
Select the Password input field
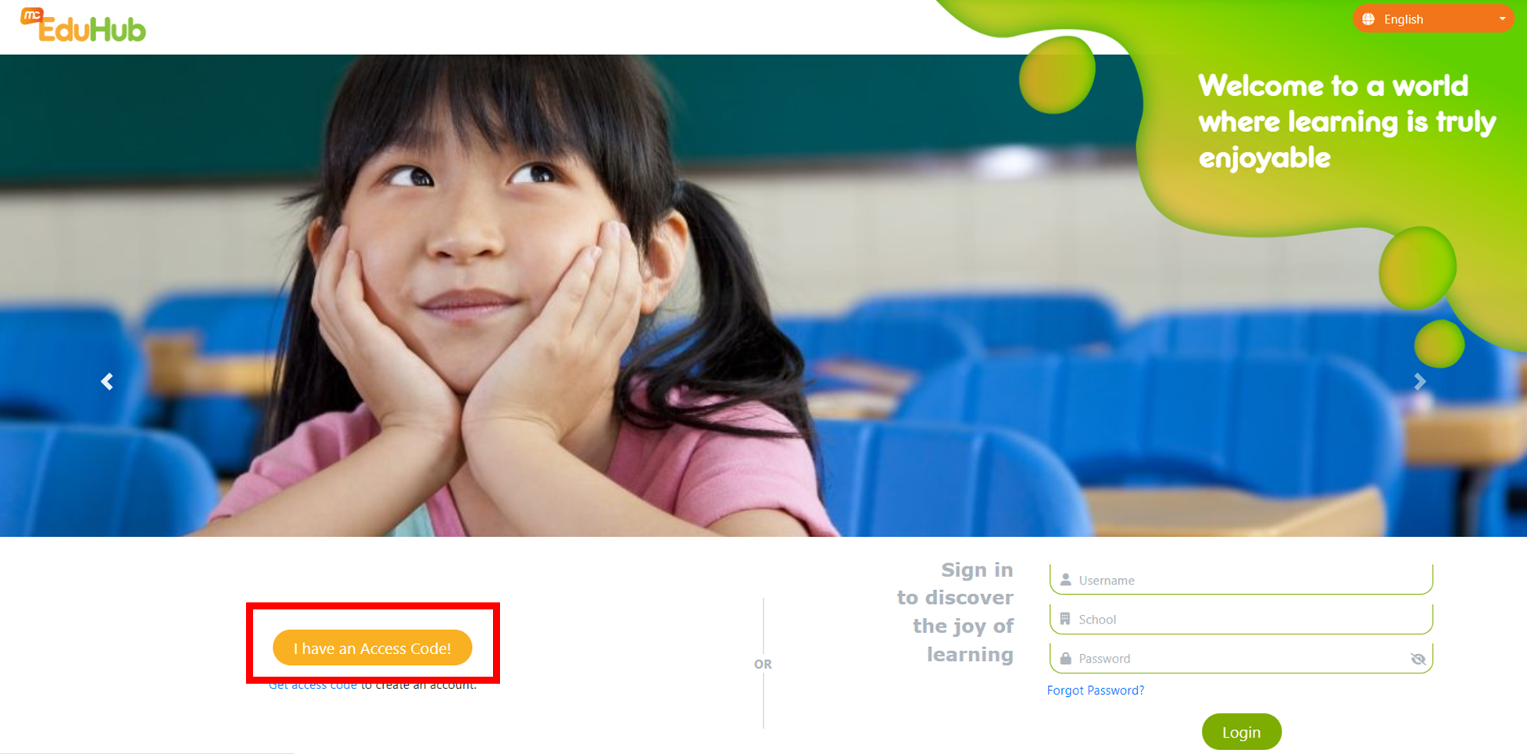tap(1241, 658)
